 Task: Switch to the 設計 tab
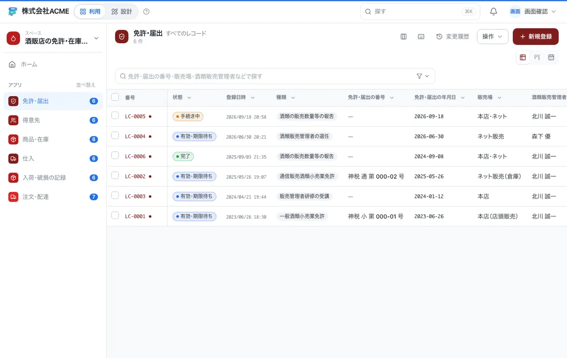point(122,12)
